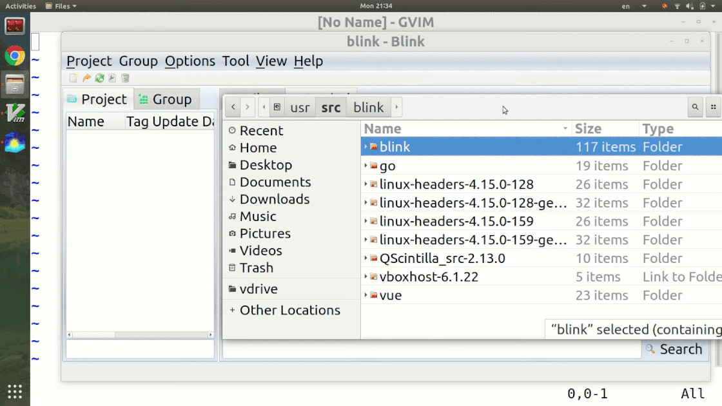This screenshot has width=722, height=406.
Task: Open the Tool menu
Action: (235, 61)
